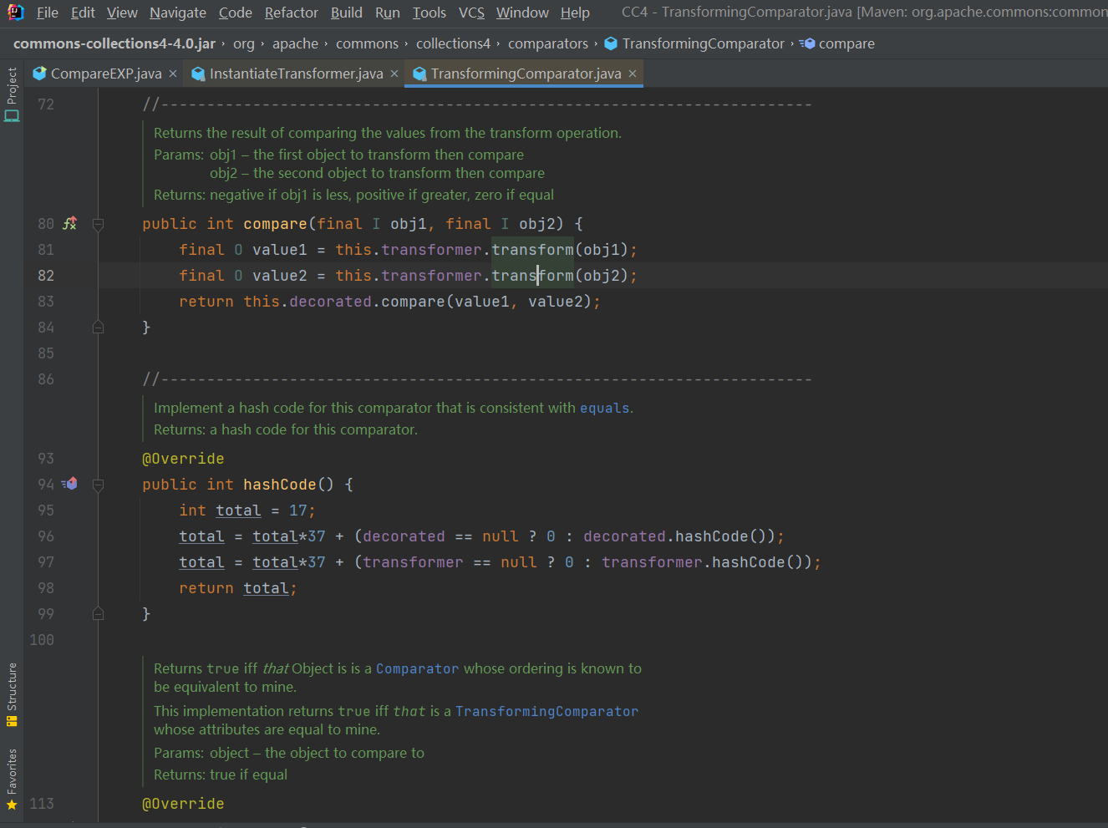Image resolution: width=1108 pixels, height=828 pixels.
Task: Open the collections4 breadcrumb dropdown
Action: coord(453,43)
